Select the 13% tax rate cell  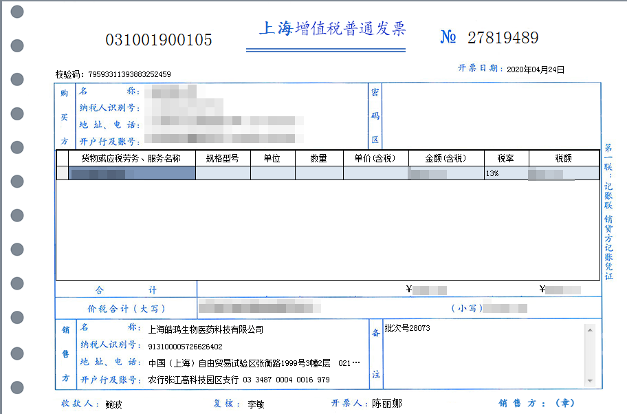(505, 173)
